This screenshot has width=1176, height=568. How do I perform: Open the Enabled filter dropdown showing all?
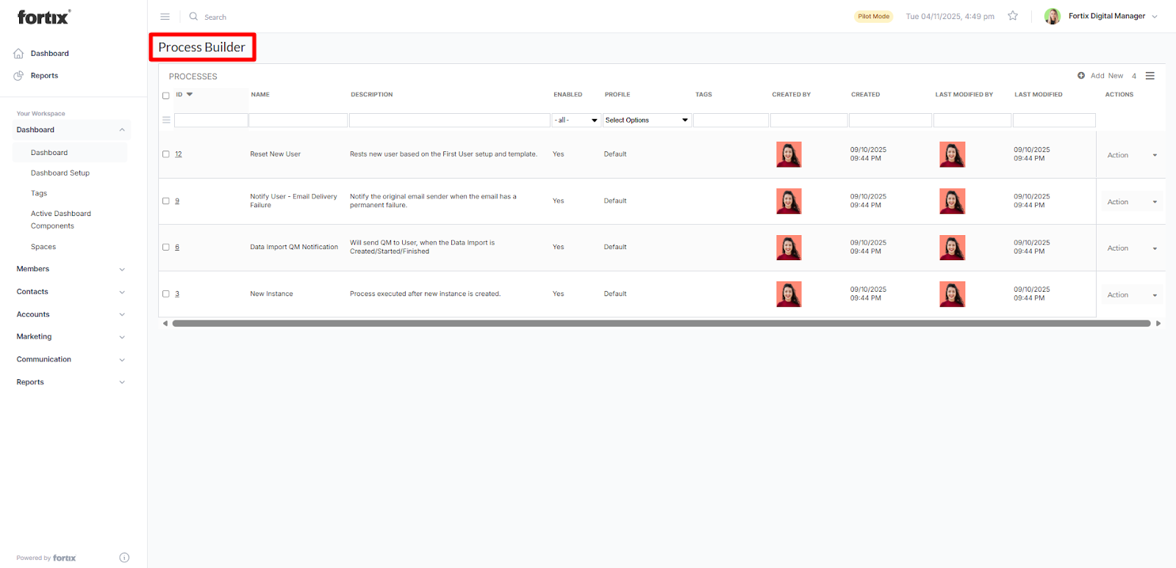pyautogui.click(x=576, y=120)
